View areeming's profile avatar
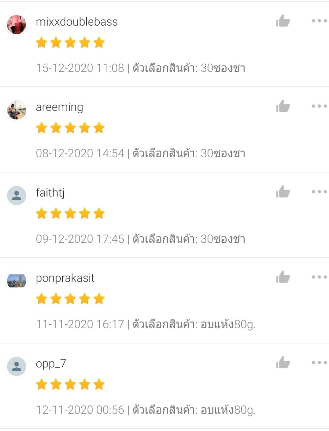This screenshot has height=431, width=329. (17, 110)
